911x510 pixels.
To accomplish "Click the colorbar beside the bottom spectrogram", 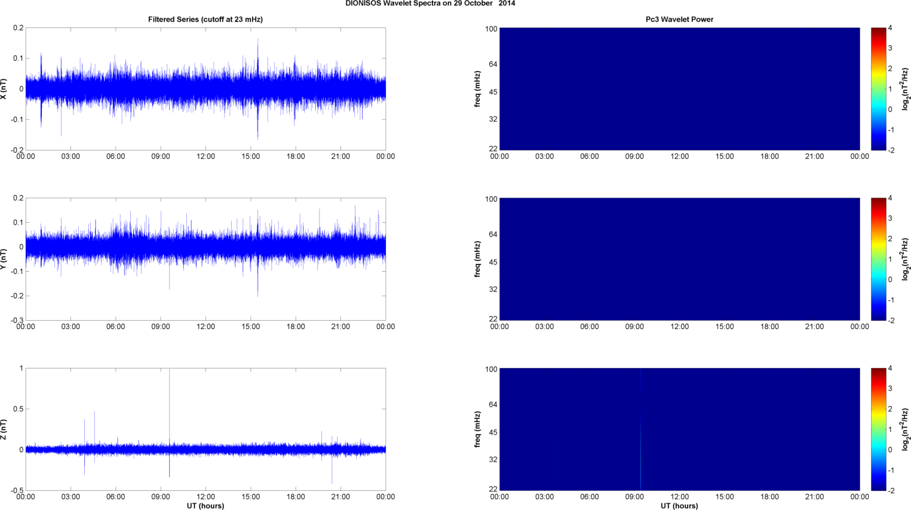I will (878, 429).
